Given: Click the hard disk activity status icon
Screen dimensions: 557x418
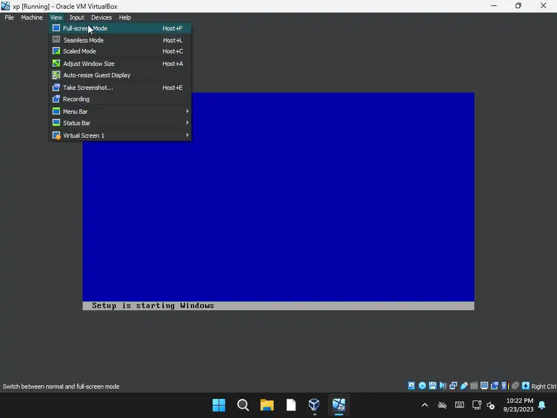Looking at the screenshot, I should [411, 386].
